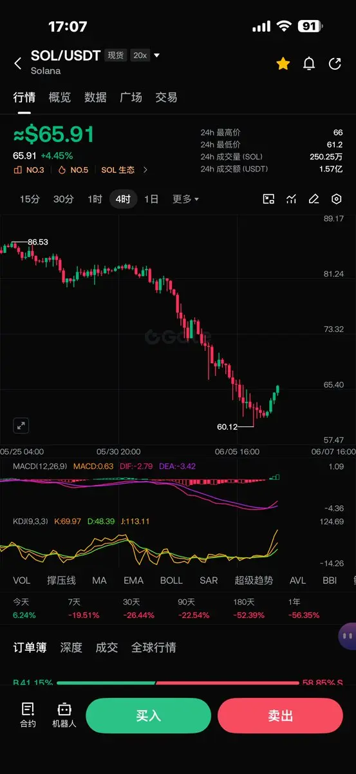This screenshot has width=356, height=774.
Task: Switch to the 全球行情 tab
Action: [x=154, y=648]
